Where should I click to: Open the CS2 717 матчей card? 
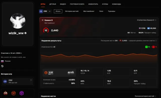[x=18, y=81]
